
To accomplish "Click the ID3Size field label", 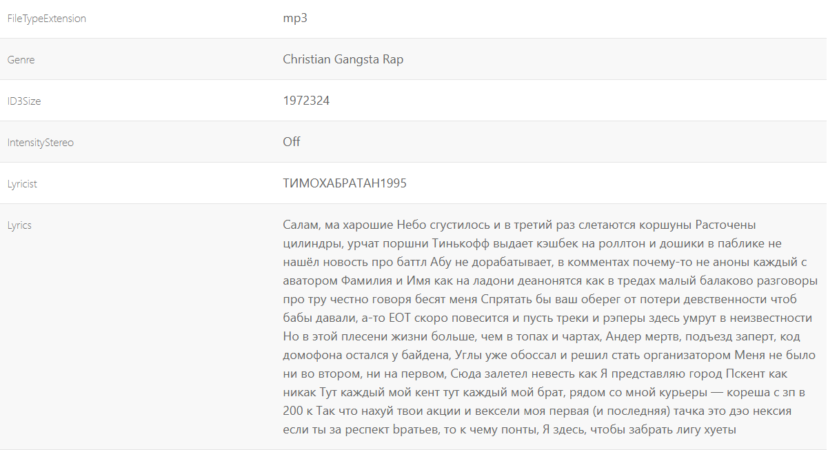I will click(x=24, y=101).
